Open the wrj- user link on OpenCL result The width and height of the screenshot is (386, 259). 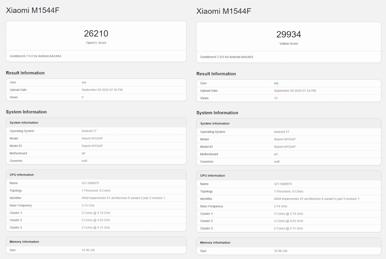click(x=84, y=82)
